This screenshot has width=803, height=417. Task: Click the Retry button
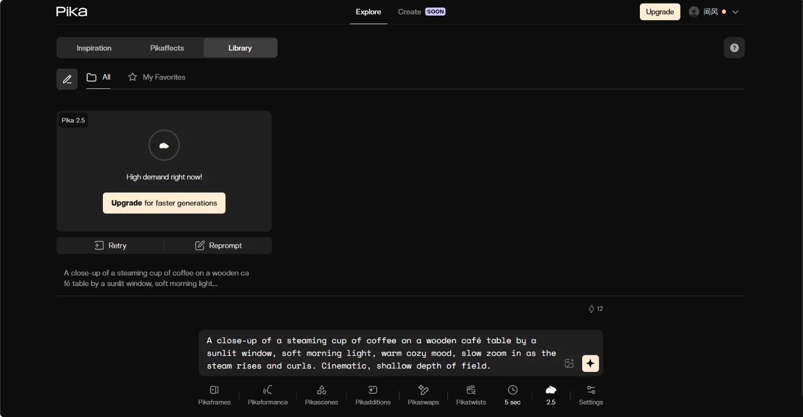[110, 245]
